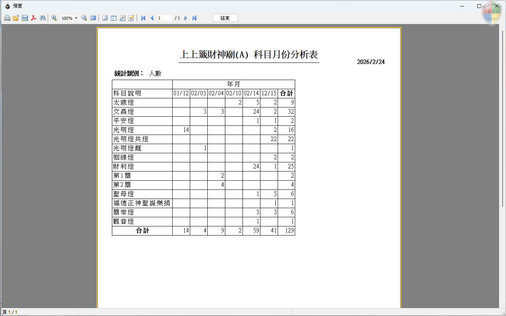This screenshot has width=506, height=316.
Task: Open a file using the folder icon
Action: click(16, 18)
